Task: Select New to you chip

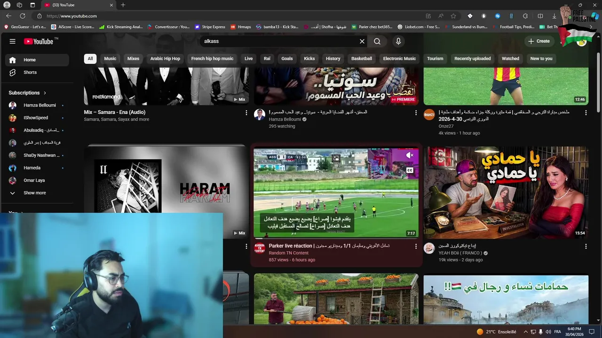Action: coord(541,59)
